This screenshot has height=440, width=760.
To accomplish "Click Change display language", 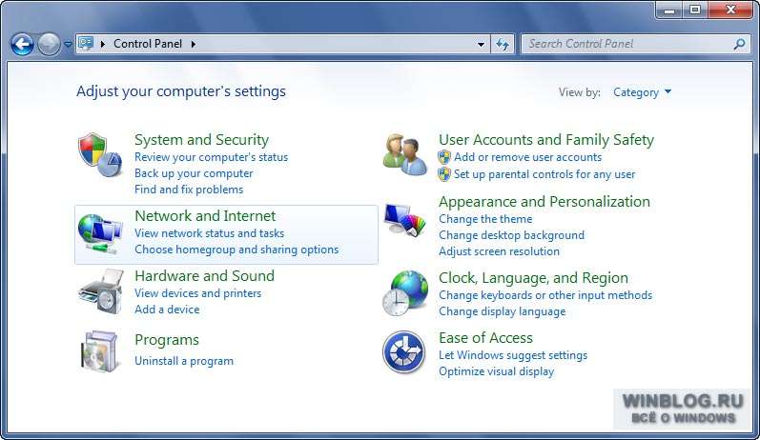I will coord(503,311).
